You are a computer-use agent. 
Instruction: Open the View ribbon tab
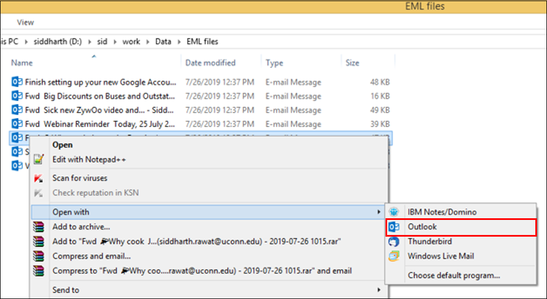click(x=26, y=22)
